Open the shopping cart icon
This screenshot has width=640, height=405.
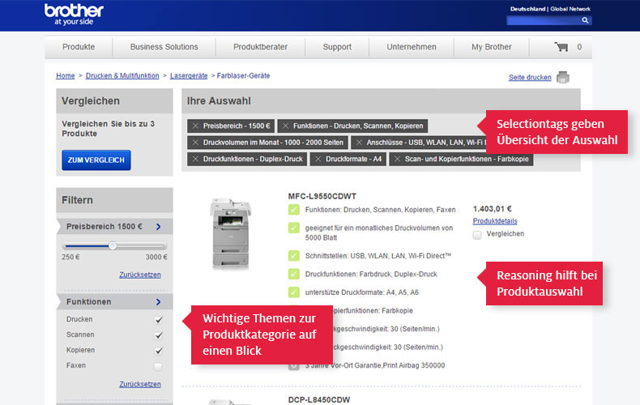[x=561, y=46]
